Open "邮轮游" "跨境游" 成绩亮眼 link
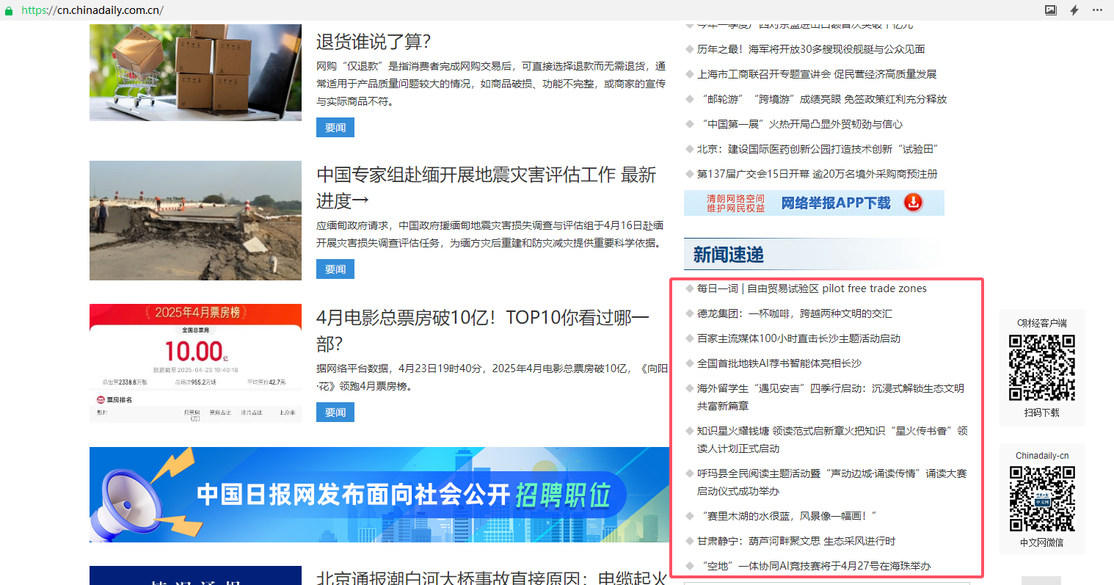1114x585 pixels. (x=822, y=99)
